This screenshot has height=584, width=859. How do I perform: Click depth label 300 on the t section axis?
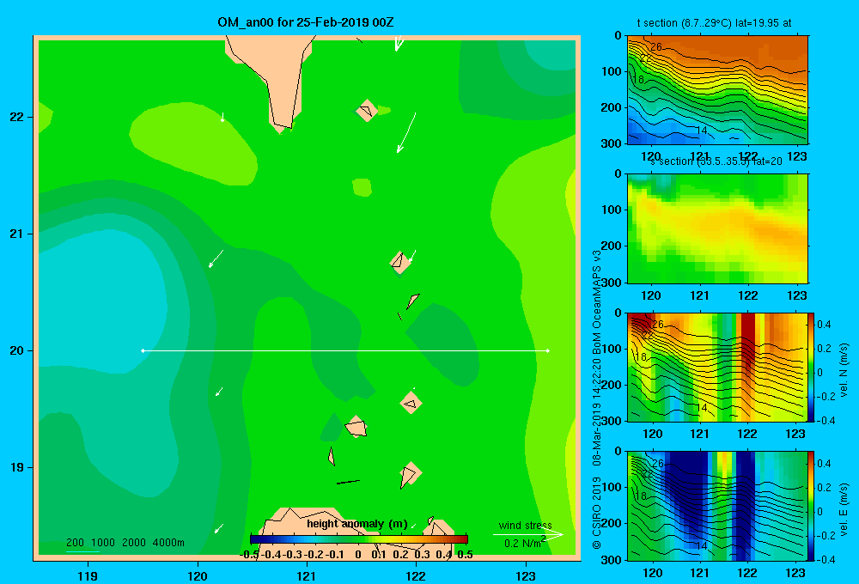tap(611, 143)
